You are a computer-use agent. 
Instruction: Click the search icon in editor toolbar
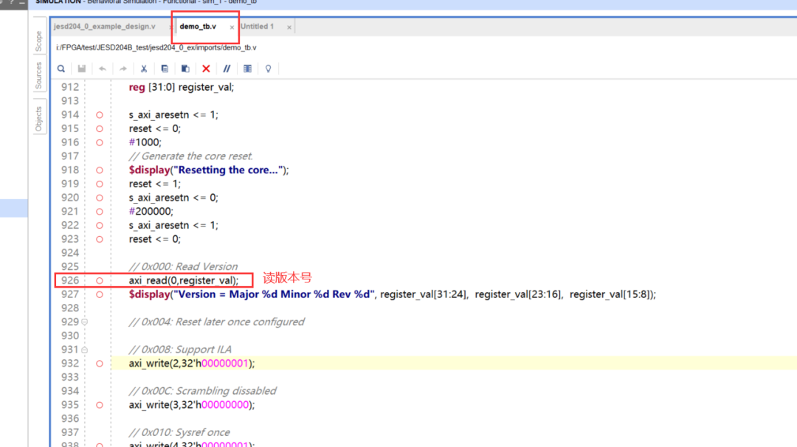tap(61, 69)
